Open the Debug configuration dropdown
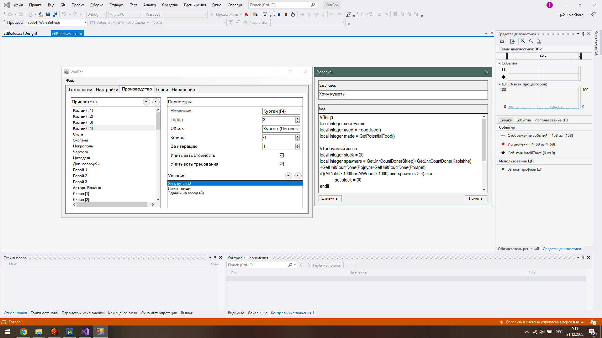Viewport: 602px width, 338px height. [x=104, y=14]
